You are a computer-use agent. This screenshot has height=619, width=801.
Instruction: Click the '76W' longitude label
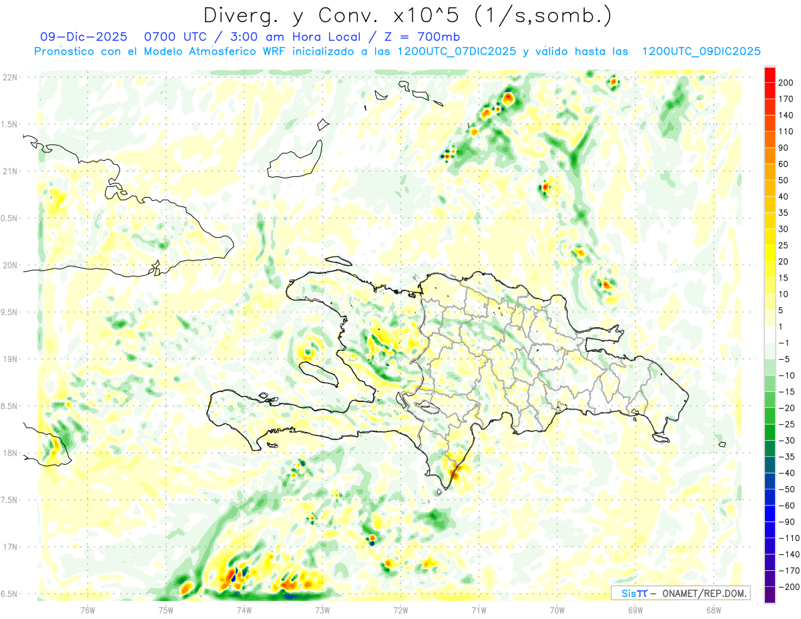point(87,610)
